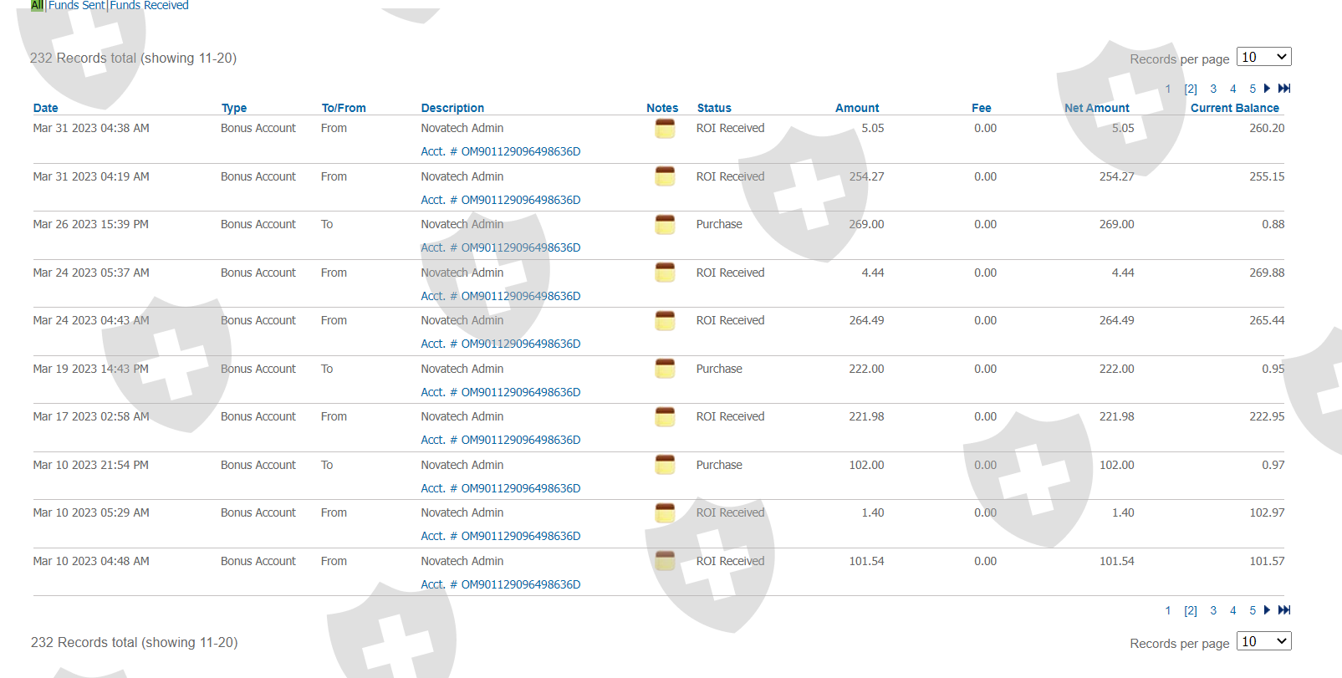The width and height of the screenshot is (1342, 678).
Task: Sort table by Description column
Action: click(452, 108)
